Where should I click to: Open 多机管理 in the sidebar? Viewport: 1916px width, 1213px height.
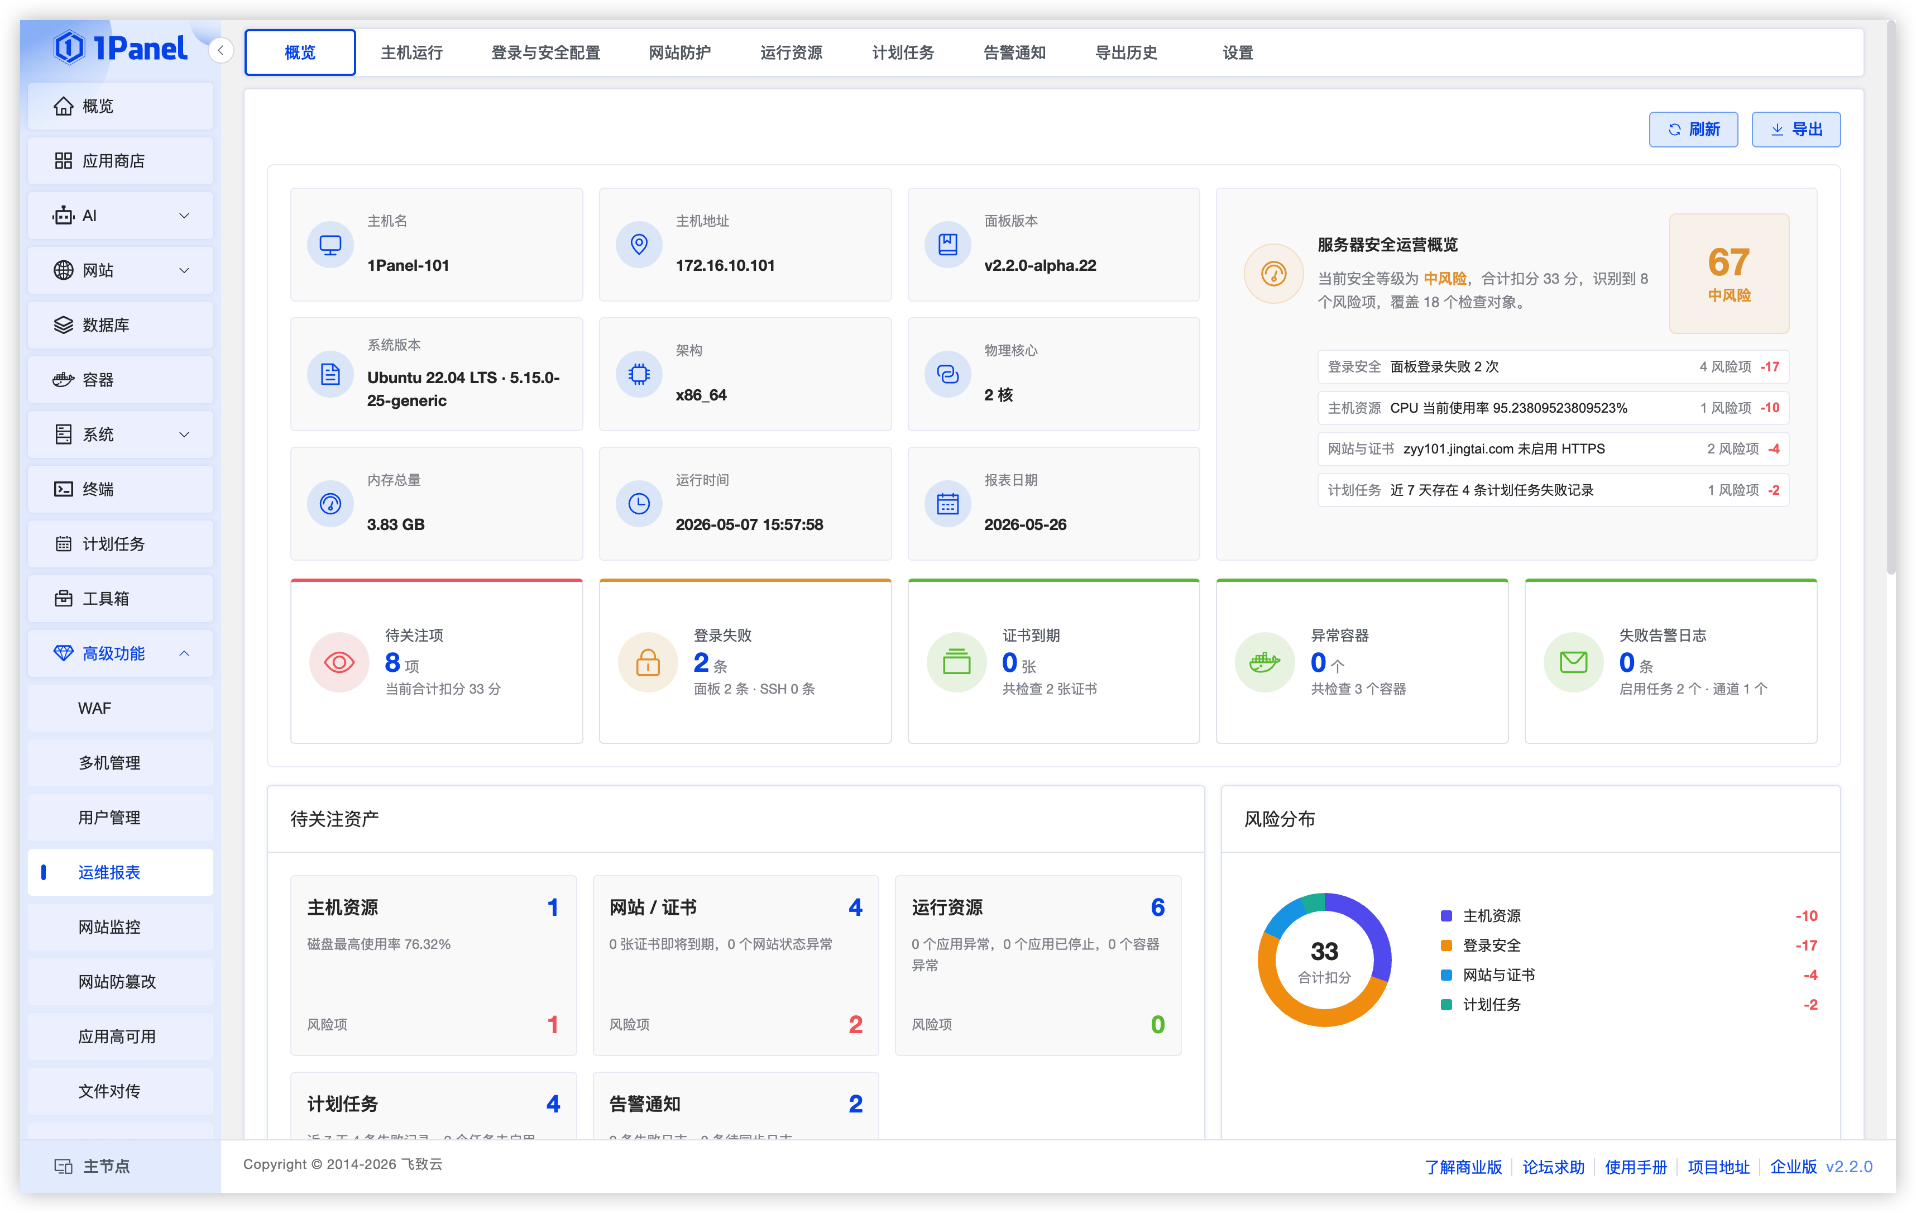point(120,762)
